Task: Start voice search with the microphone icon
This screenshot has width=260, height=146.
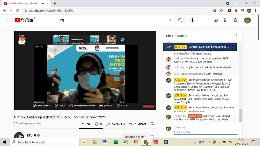Action: [193, 20]
